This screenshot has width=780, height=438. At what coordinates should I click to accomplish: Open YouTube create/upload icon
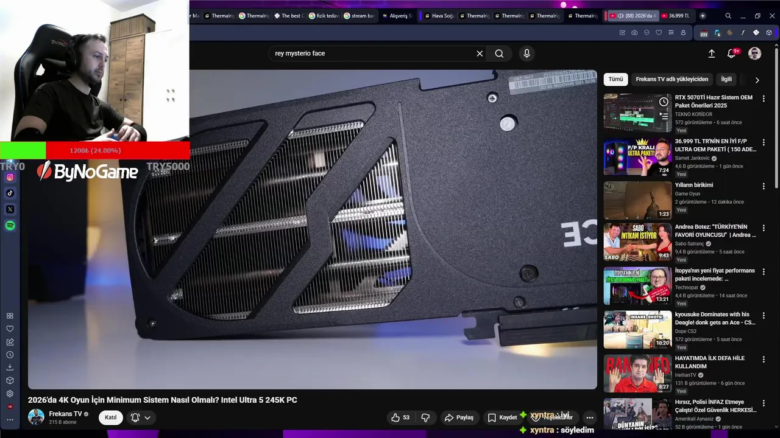(x=711, y=54)
